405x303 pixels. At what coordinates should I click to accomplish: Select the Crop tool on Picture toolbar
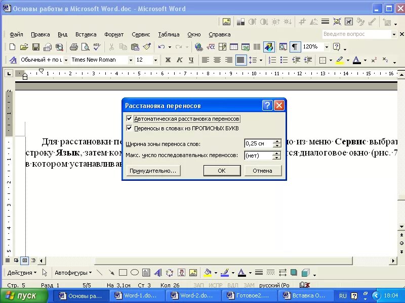click(x=302, y=22)
